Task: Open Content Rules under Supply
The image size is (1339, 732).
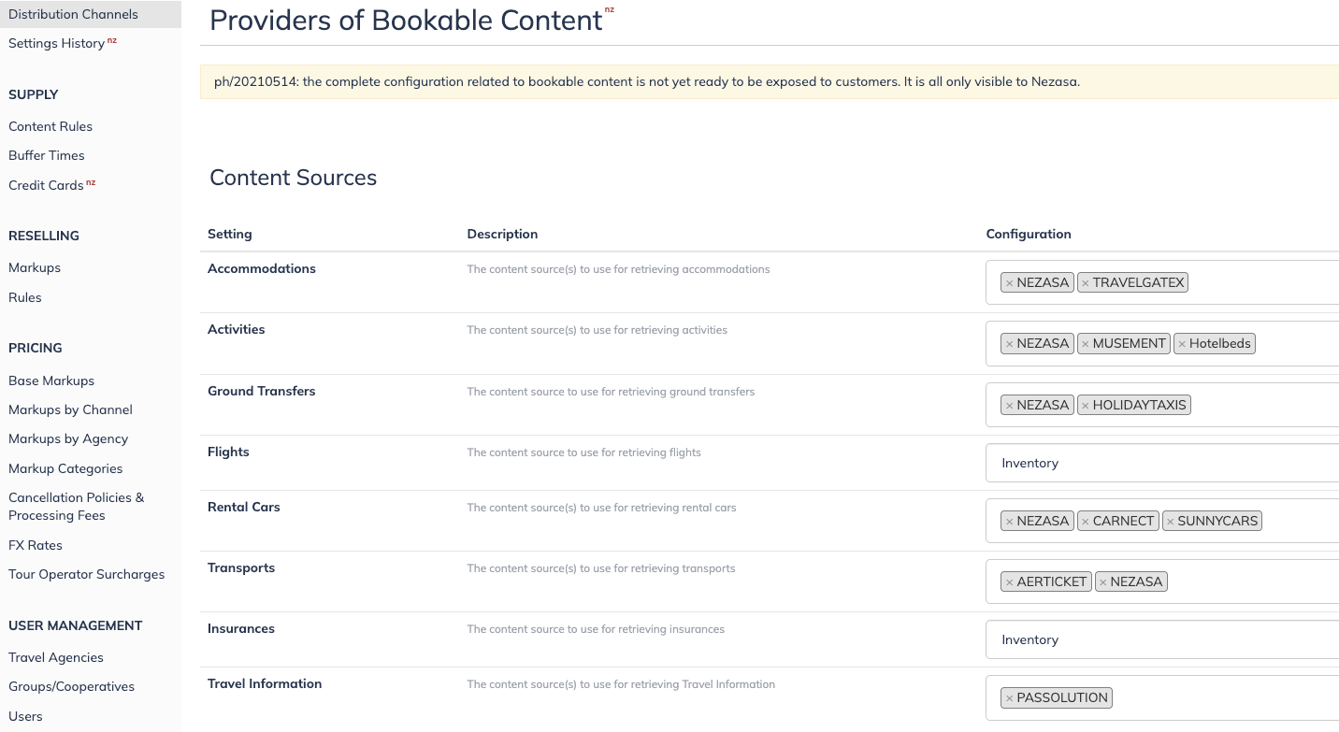Action: point(50,126)
